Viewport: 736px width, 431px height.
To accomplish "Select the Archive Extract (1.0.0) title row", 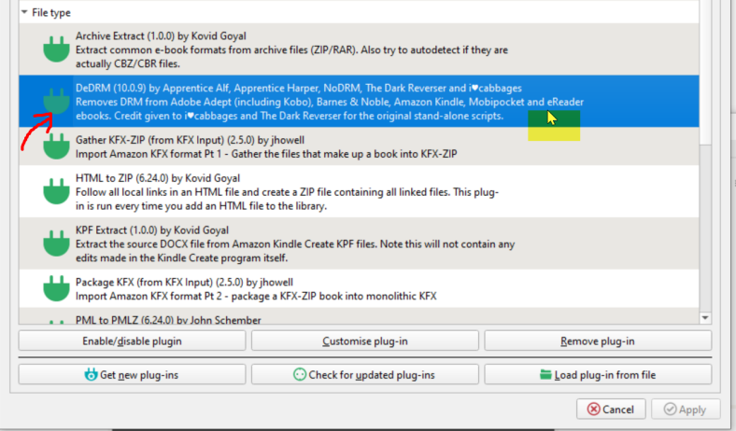I will [x=161, y=36].
